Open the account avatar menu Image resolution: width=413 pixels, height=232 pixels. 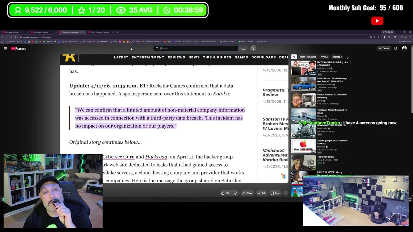tap(404, 48)
